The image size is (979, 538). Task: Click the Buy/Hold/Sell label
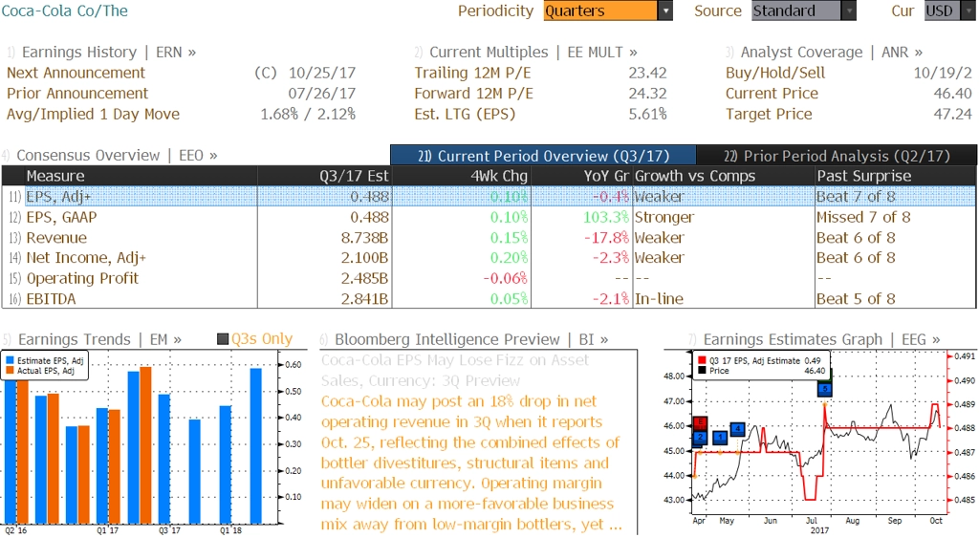774,73
